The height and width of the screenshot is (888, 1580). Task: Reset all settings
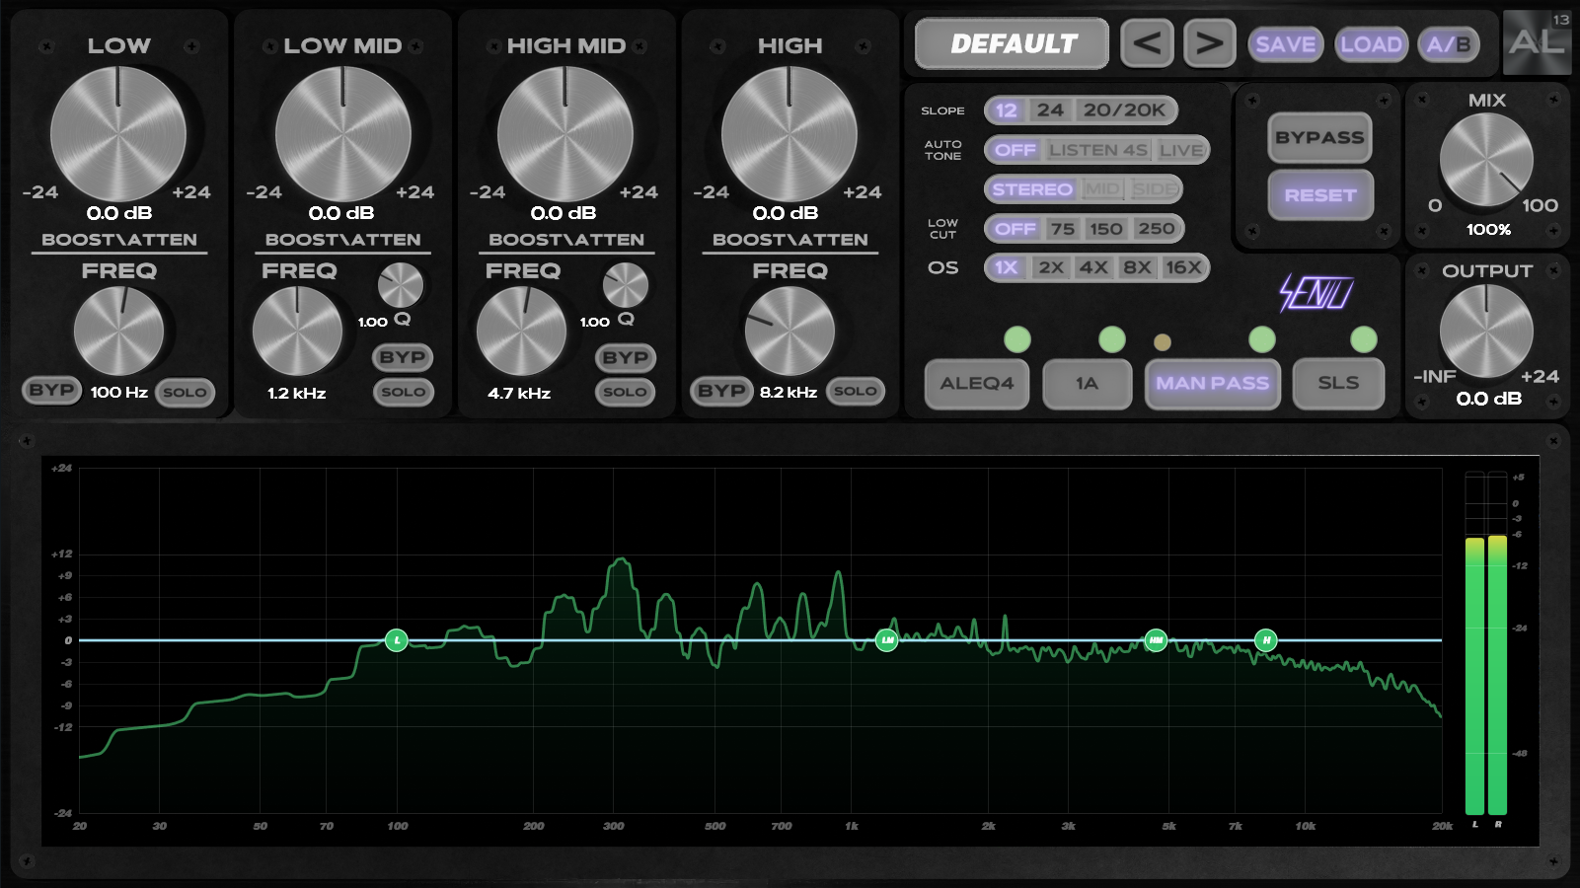click(x=1320, y=195)
